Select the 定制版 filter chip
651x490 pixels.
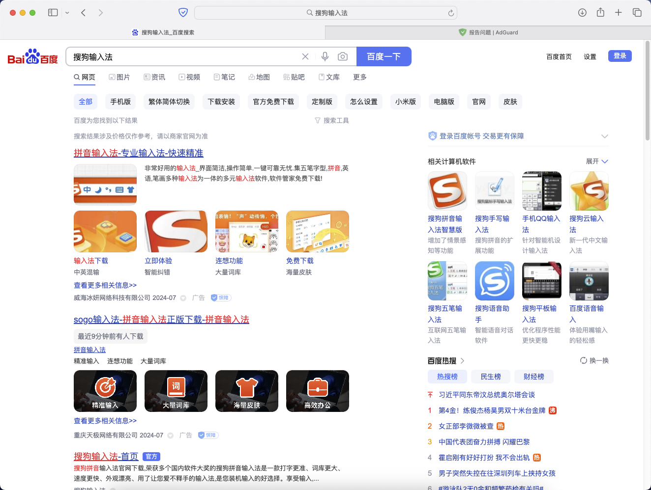point(322,102)
